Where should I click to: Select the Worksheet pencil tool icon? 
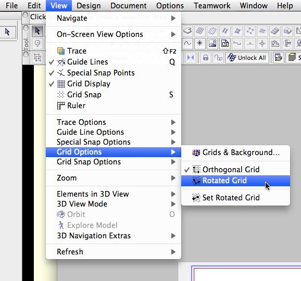275,43
